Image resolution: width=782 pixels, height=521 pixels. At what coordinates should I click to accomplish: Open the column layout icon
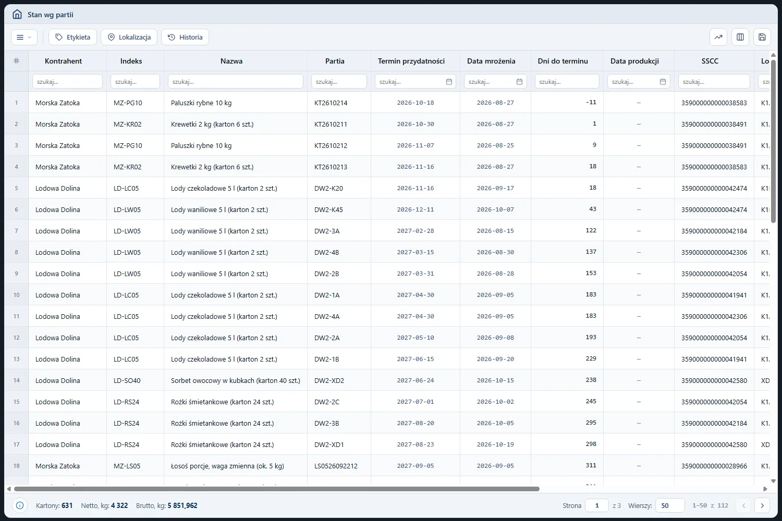pos(740,37)
